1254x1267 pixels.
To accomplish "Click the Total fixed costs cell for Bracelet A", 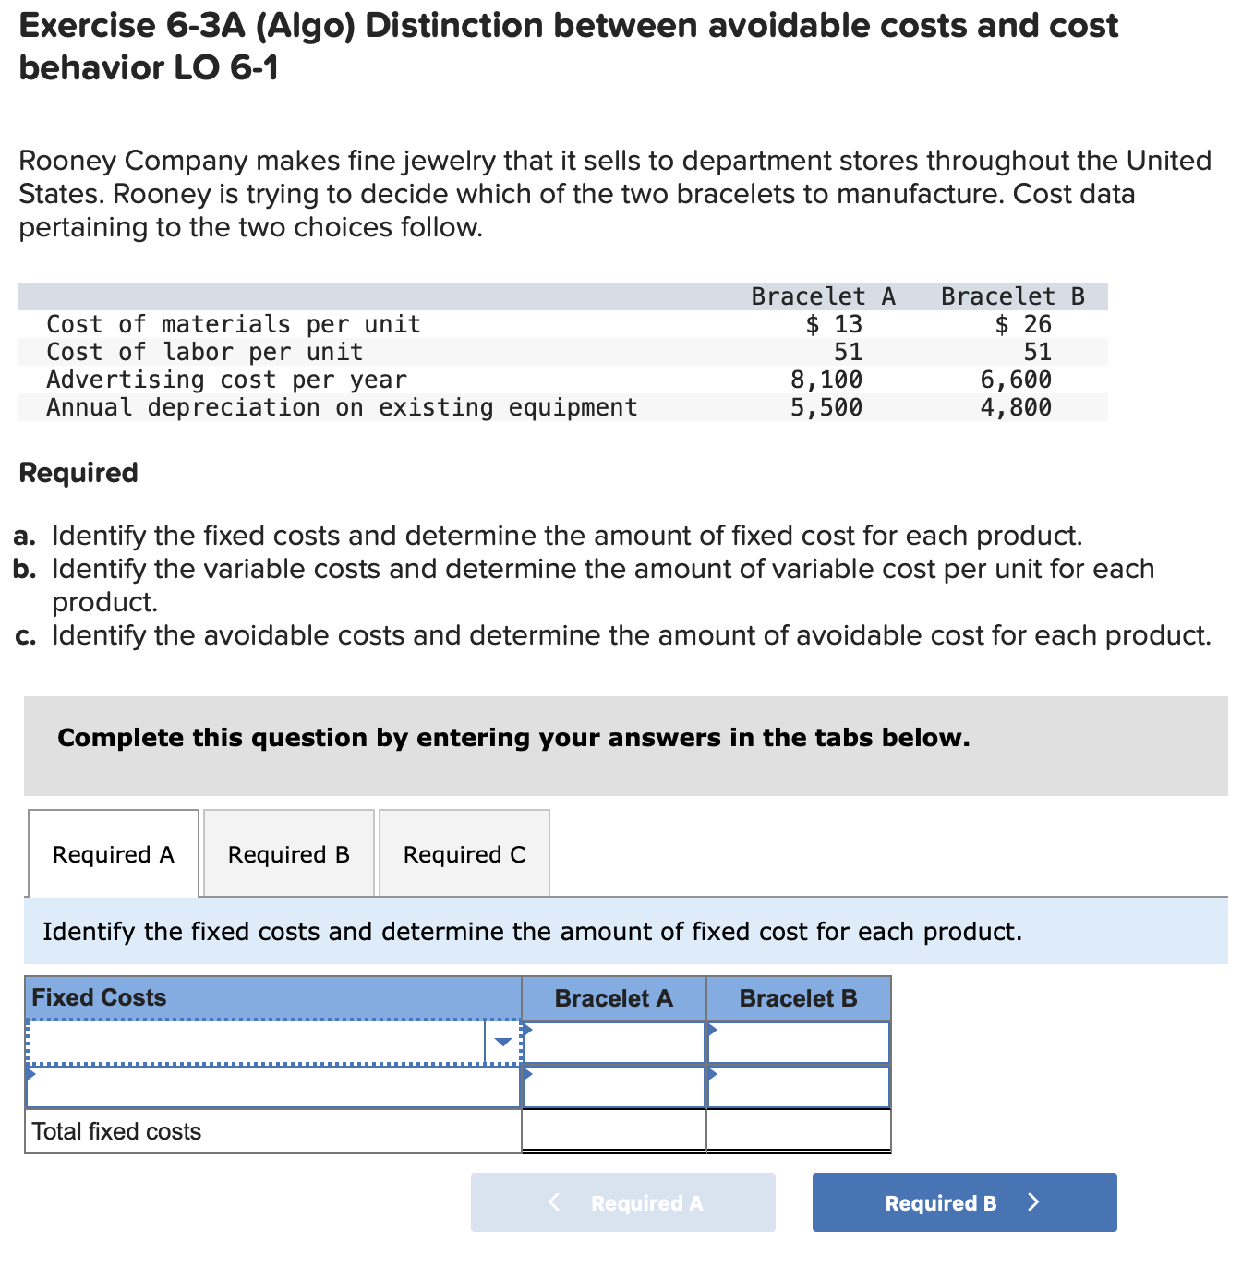I will [x=614, y=1129].
